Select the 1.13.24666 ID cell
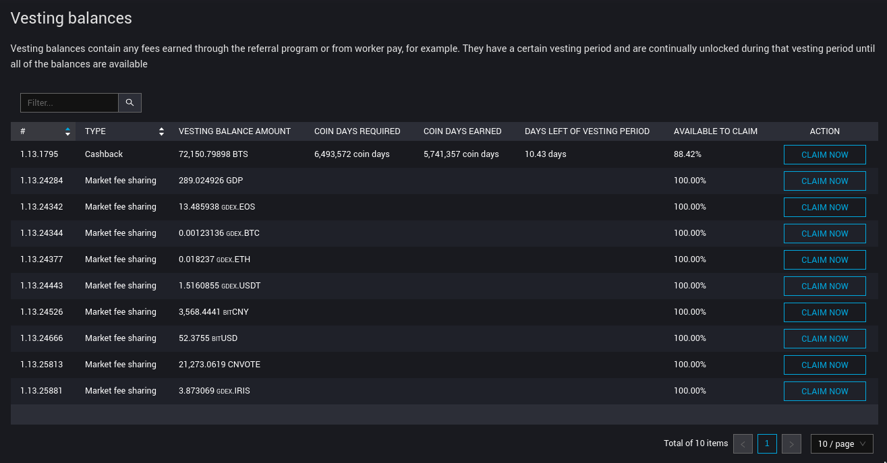This screenshot has height=463, width=887. pyautogui.click(x=41, y=338)
